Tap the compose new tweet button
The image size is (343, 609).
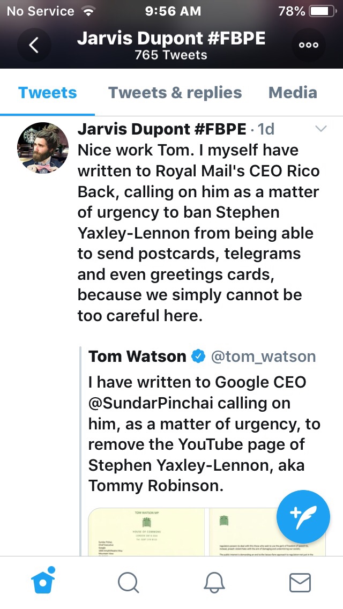pyautogui.click(x=303, y=517)
